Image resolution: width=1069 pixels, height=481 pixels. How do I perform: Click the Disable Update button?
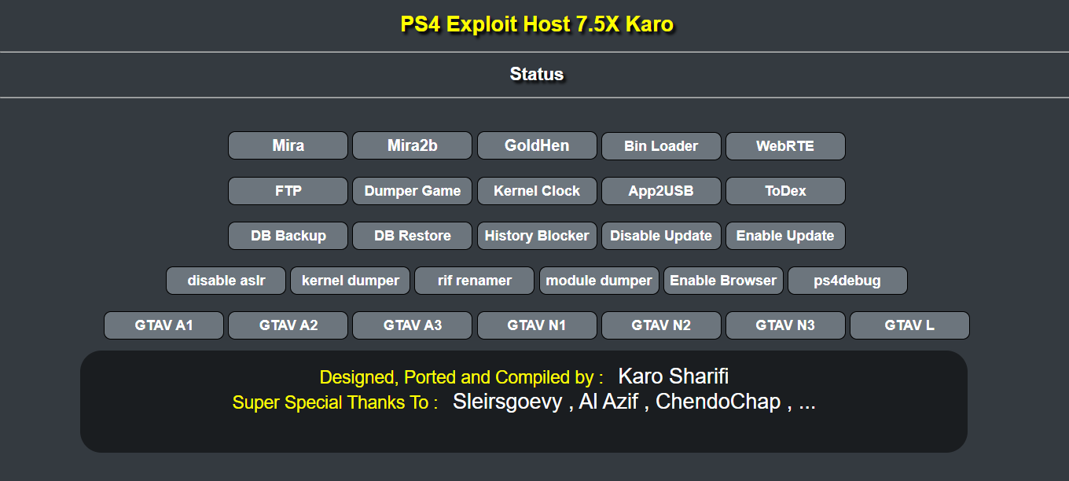(x=661, y=235)
